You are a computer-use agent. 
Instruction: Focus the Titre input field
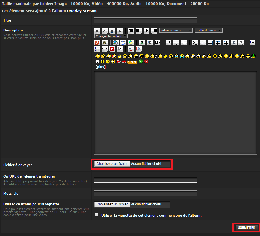[x=145, y=20]
